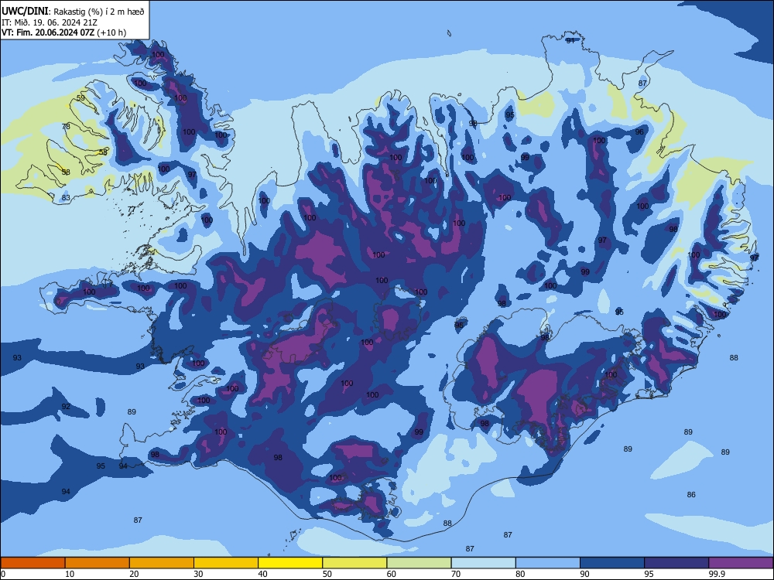Click the map humidity value 91
This screenshot has height=580, width=774.
coord(570,40)
